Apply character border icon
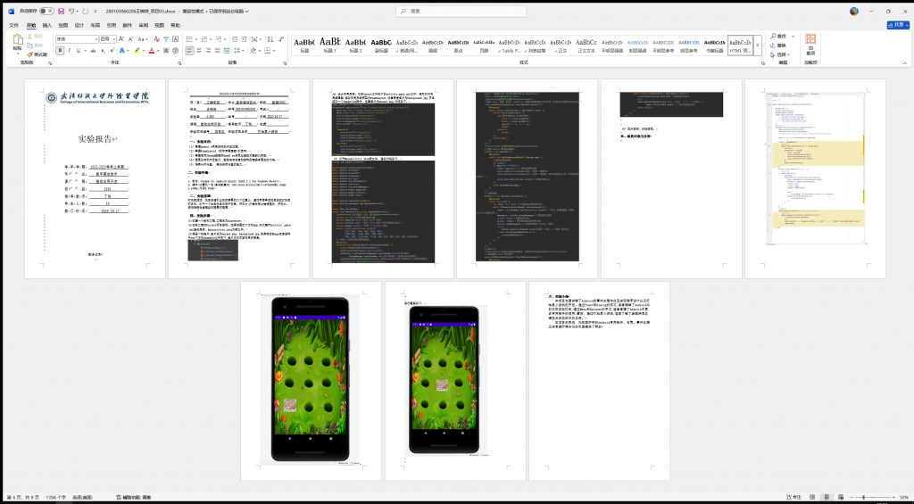Viewport: 914px width, 504px height. coord(176,39)
